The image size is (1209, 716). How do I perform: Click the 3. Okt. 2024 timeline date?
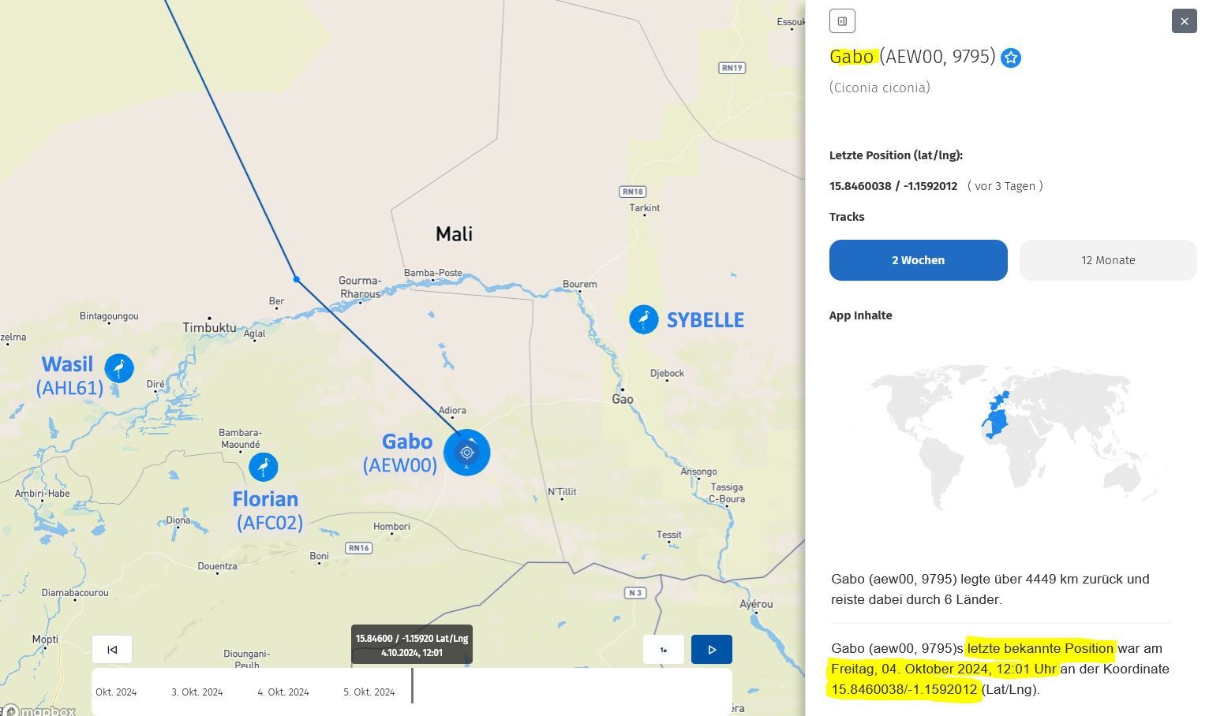pos(197,692)
